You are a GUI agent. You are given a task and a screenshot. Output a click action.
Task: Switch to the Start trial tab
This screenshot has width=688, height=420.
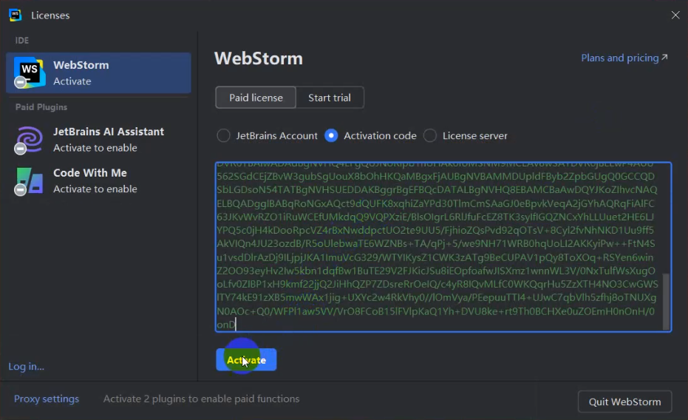(330, 98)
